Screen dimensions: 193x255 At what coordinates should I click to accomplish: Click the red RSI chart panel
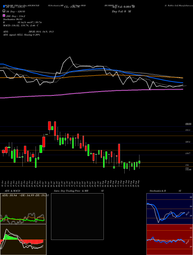[169, 240]
